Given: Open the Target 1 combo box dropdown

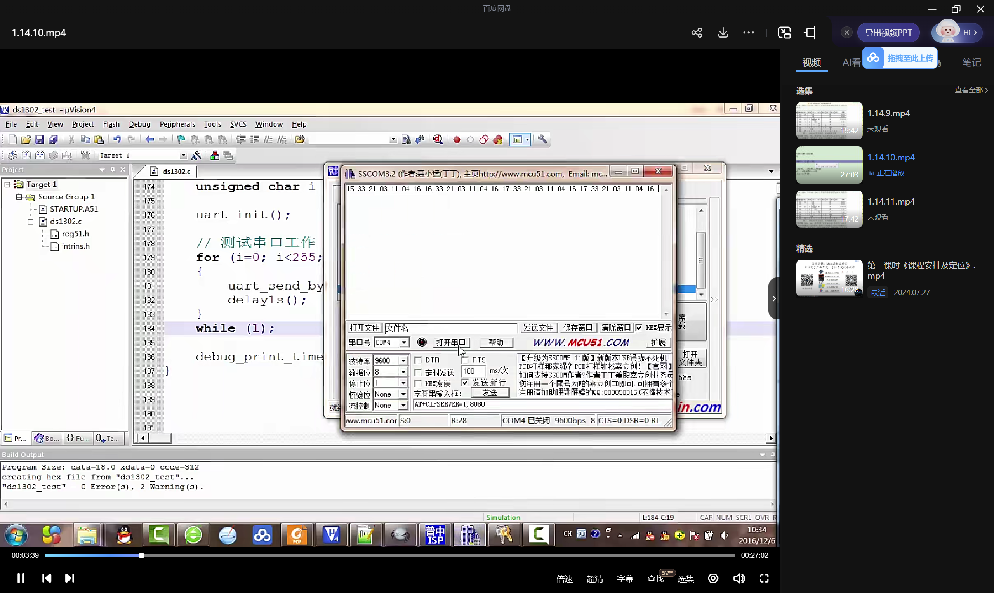Looking at the screenshot, I should [x=183, y=156].
